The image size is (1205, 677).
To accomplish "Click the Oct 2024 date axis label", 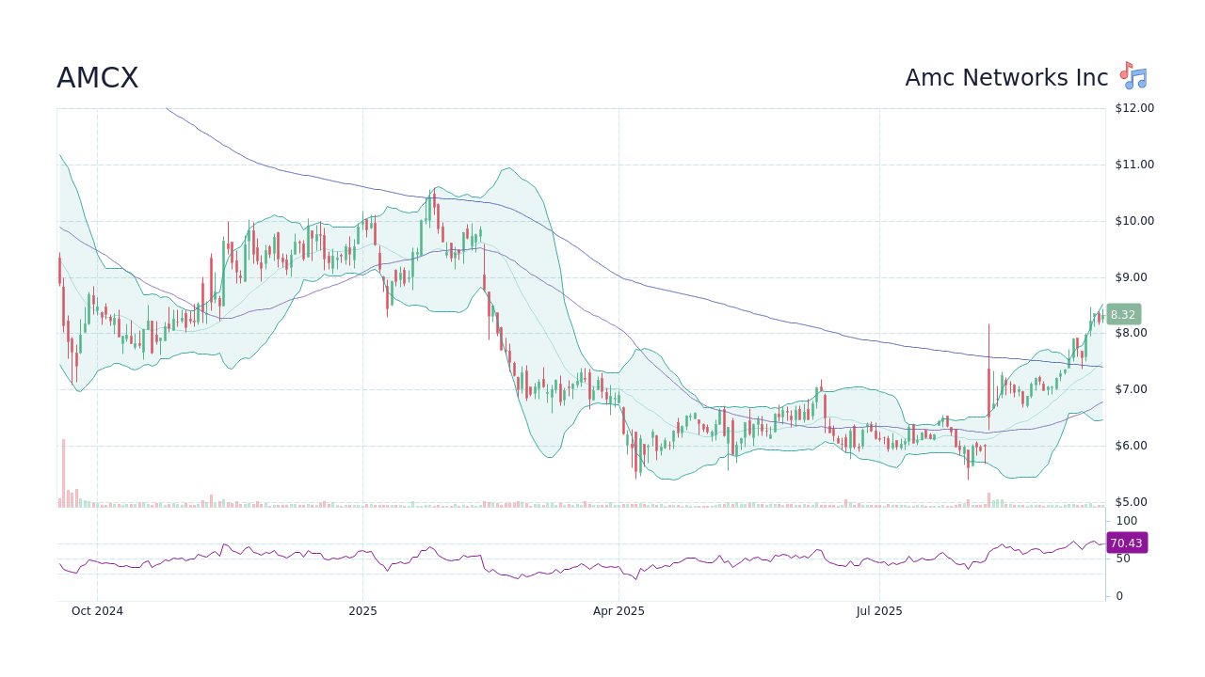I will (x=97, y=611).
